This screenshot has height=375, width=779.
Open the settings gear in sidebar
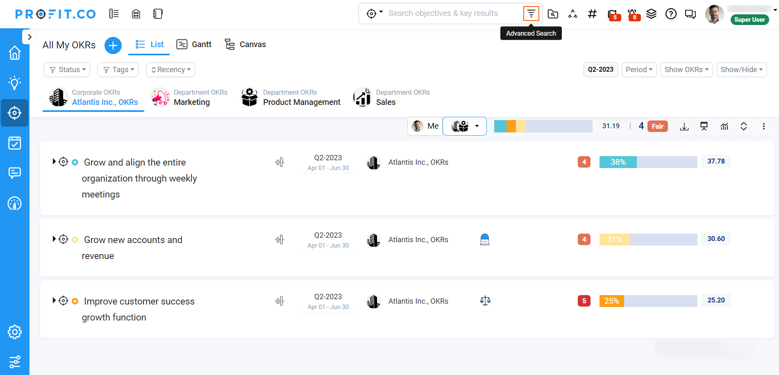15,332
